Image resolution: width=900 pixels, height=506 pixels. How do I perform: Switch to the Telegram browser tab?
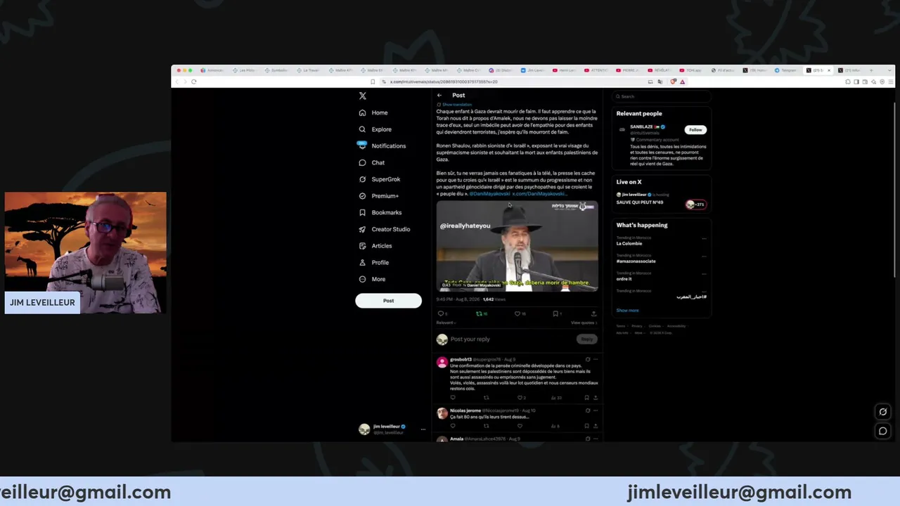click(787, 70)
